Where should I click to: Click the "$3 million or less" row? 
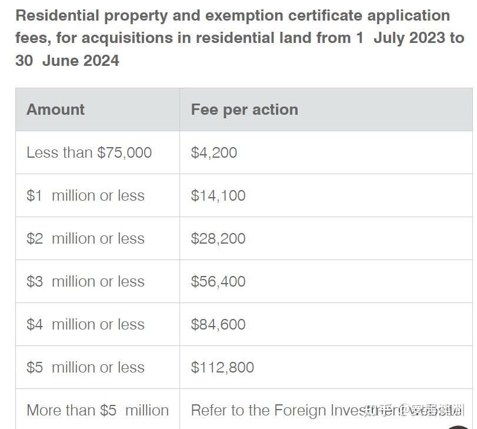[85, 281]
